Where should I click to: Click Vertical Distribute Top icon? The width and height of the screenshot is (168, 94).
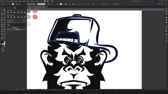coord(8,17)
